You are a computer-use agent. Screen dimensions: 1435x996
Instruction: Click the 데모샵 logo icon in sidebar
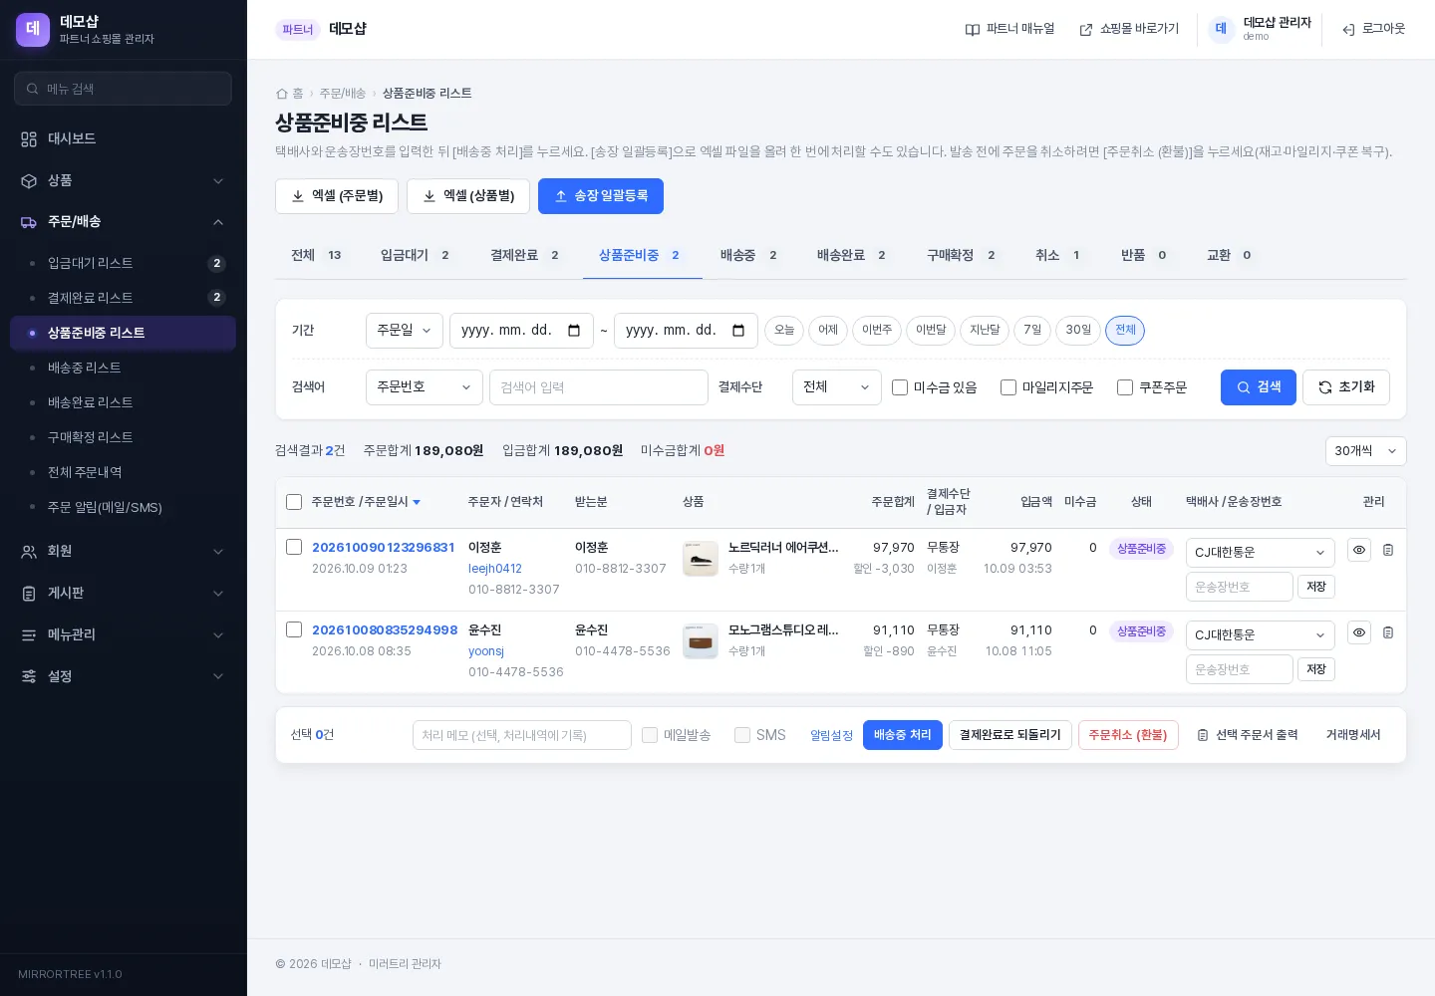click(x=33, y=30)
